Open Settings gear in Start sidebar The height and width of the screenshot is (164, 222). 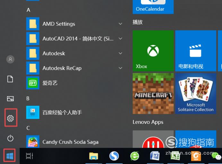[x=10, y=118]
